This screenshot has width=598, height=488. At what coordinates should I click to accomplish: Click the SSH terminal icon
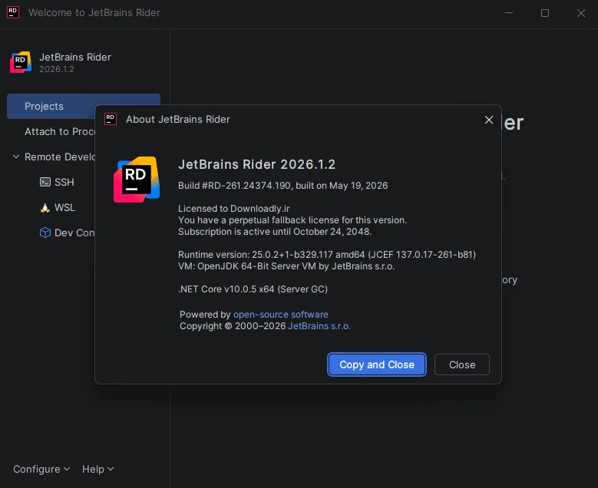(x=45, y=182)
